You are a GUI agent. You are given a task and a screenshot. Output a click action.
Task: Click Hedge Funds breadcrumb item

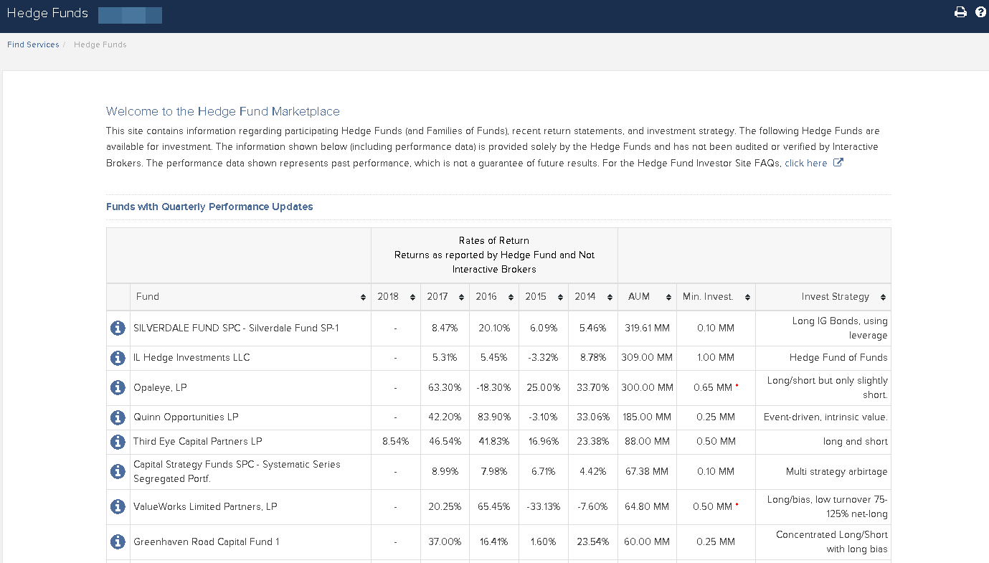100,44
